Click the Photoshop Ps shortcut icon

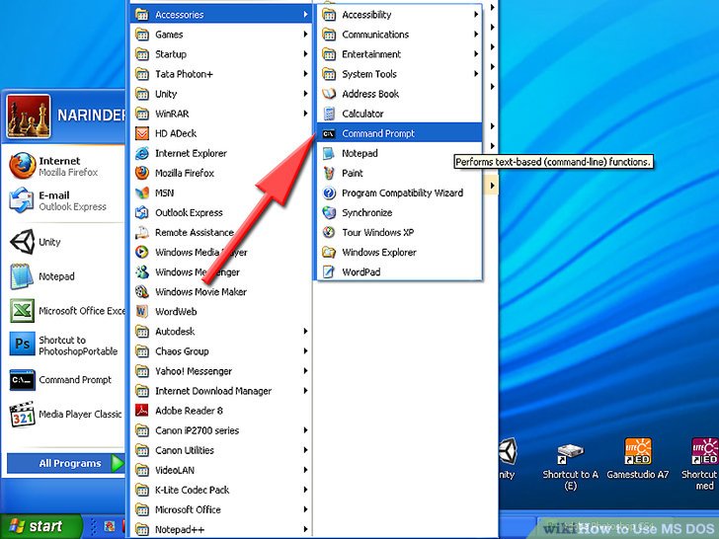coord(23,345)
